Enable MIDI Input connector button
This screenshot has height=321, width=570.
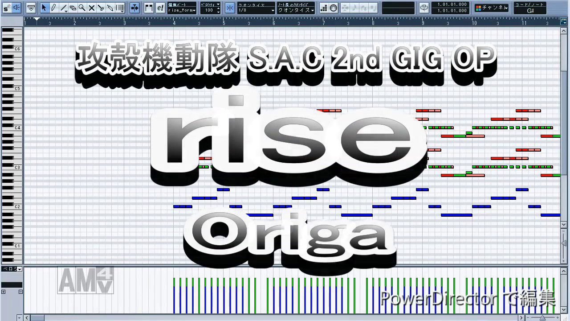[x=333, y=8]
